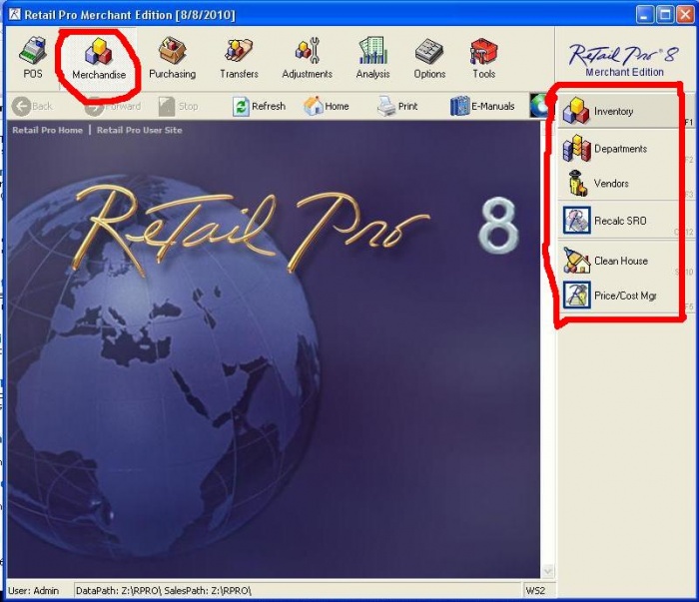Open Inventory in the side panel
Image resolution: width=699 pixels, height=602 pixels.
pos(619,111)
